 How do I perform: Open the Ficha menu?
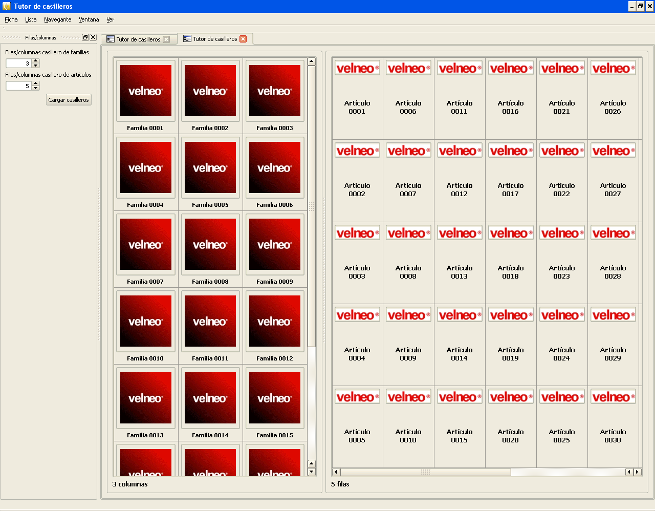[x=11, y=19]
